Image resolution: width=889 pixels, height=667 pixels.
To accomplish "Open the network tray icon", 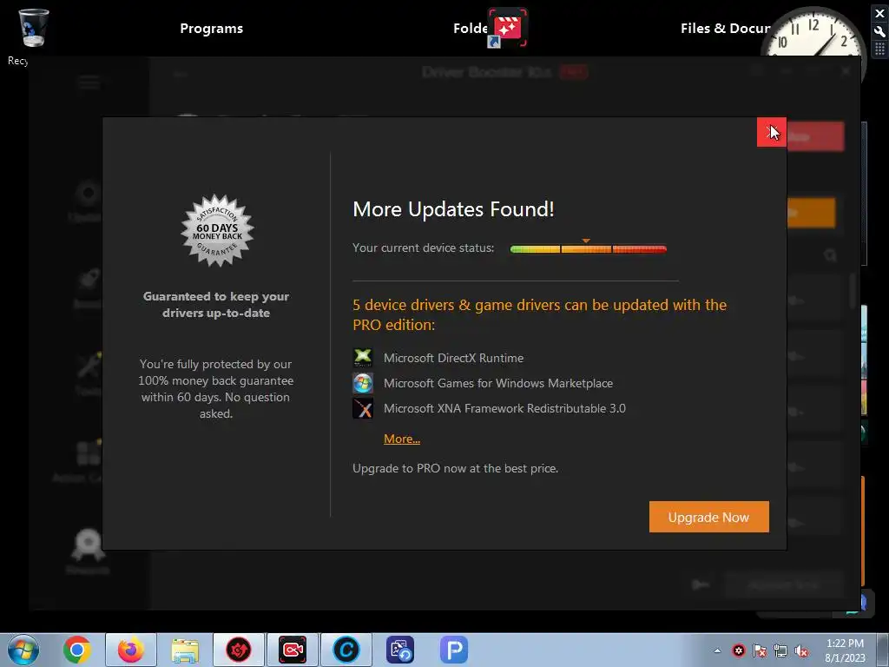I will (780, 650).
